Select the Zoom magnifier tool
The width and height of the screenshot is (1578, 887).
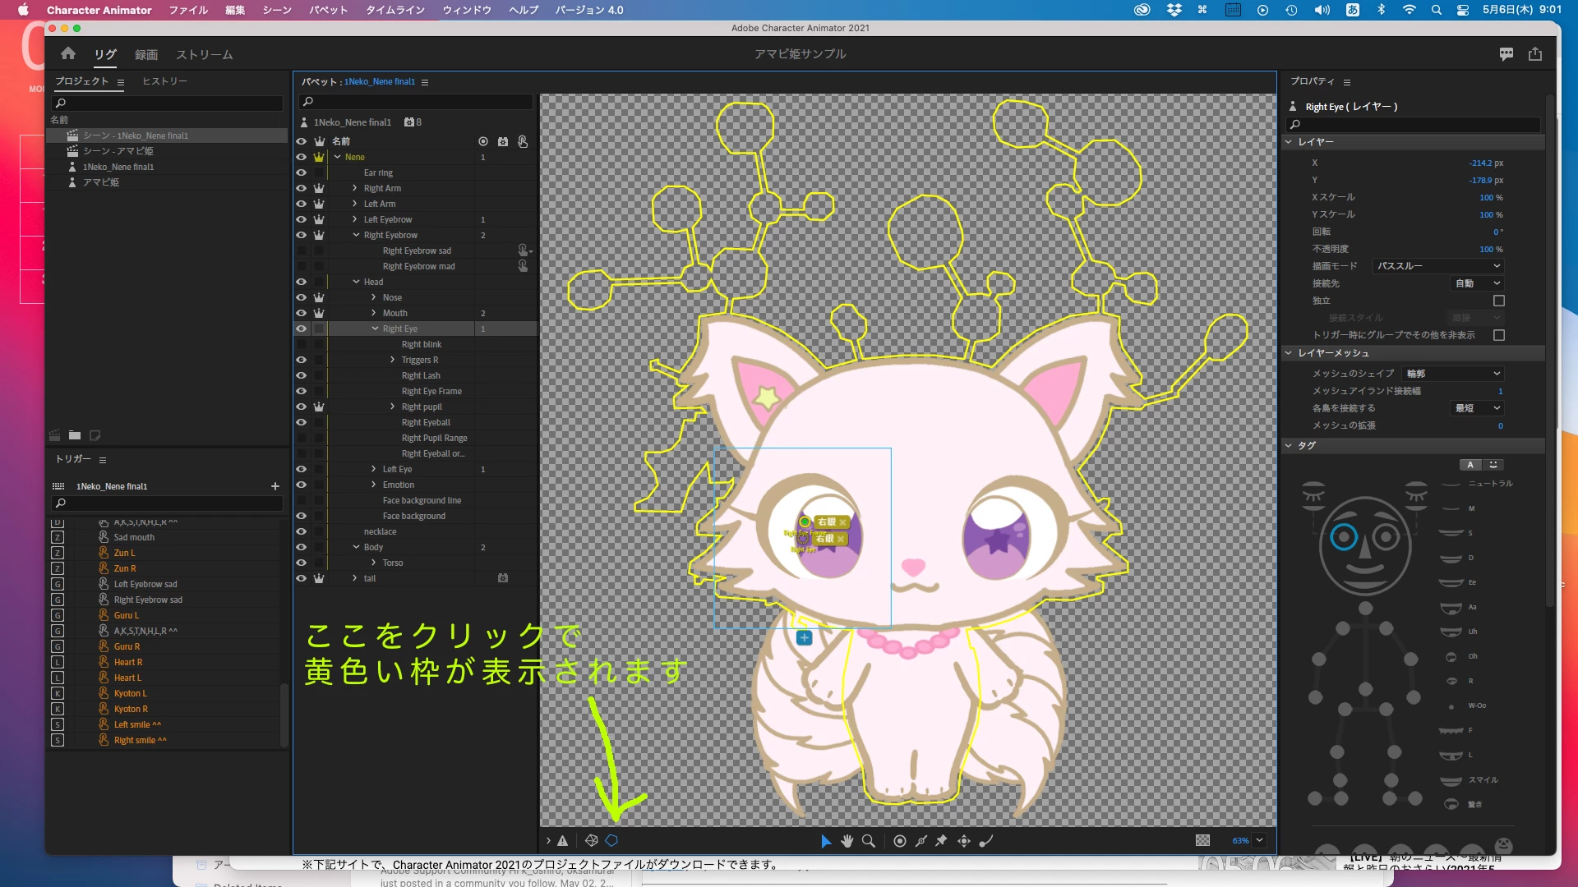tap(868, 841)
